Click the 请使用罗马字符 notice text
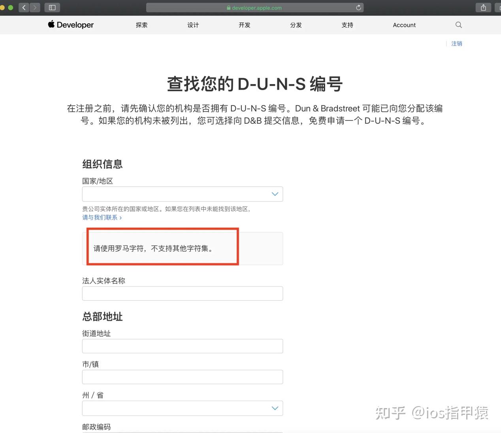 pos(153,249)
